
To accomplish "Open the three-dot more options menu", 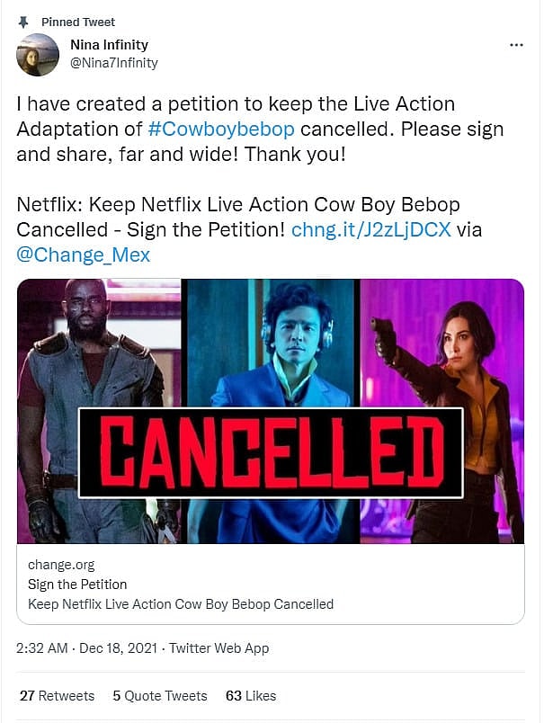I will [516, 45].
